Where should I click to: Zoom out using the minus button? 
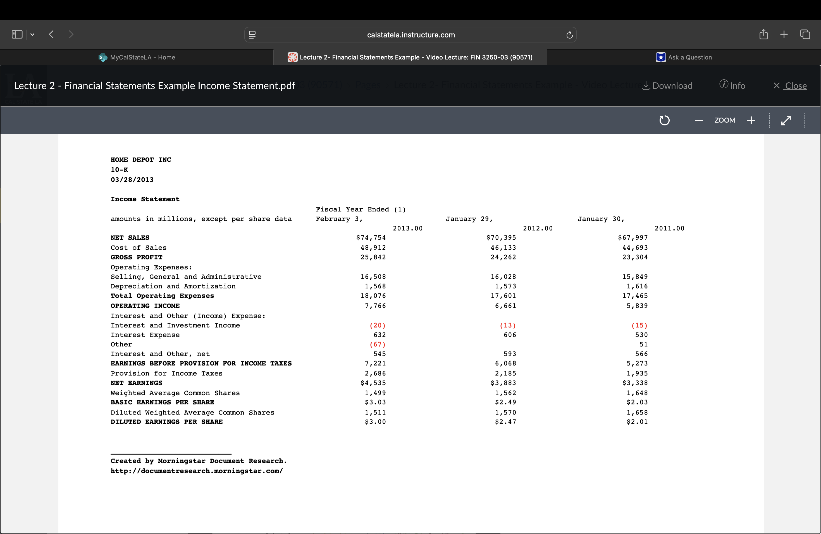pos(699,120)
